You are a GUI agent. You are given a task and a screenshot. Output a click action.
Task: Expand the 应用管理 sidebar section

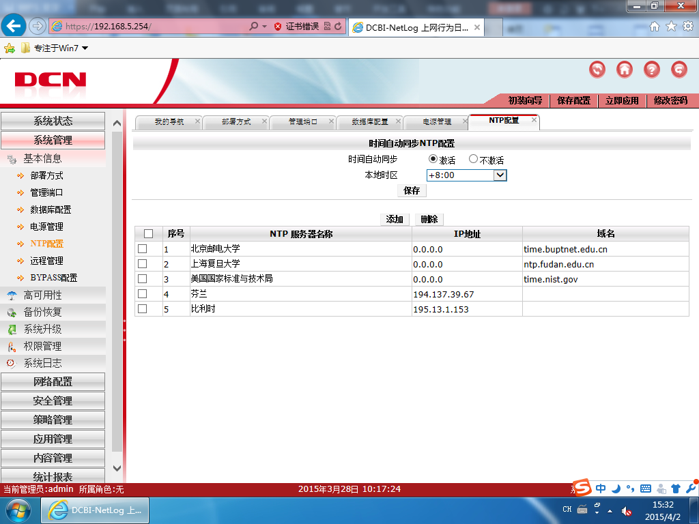coord(53,439)
